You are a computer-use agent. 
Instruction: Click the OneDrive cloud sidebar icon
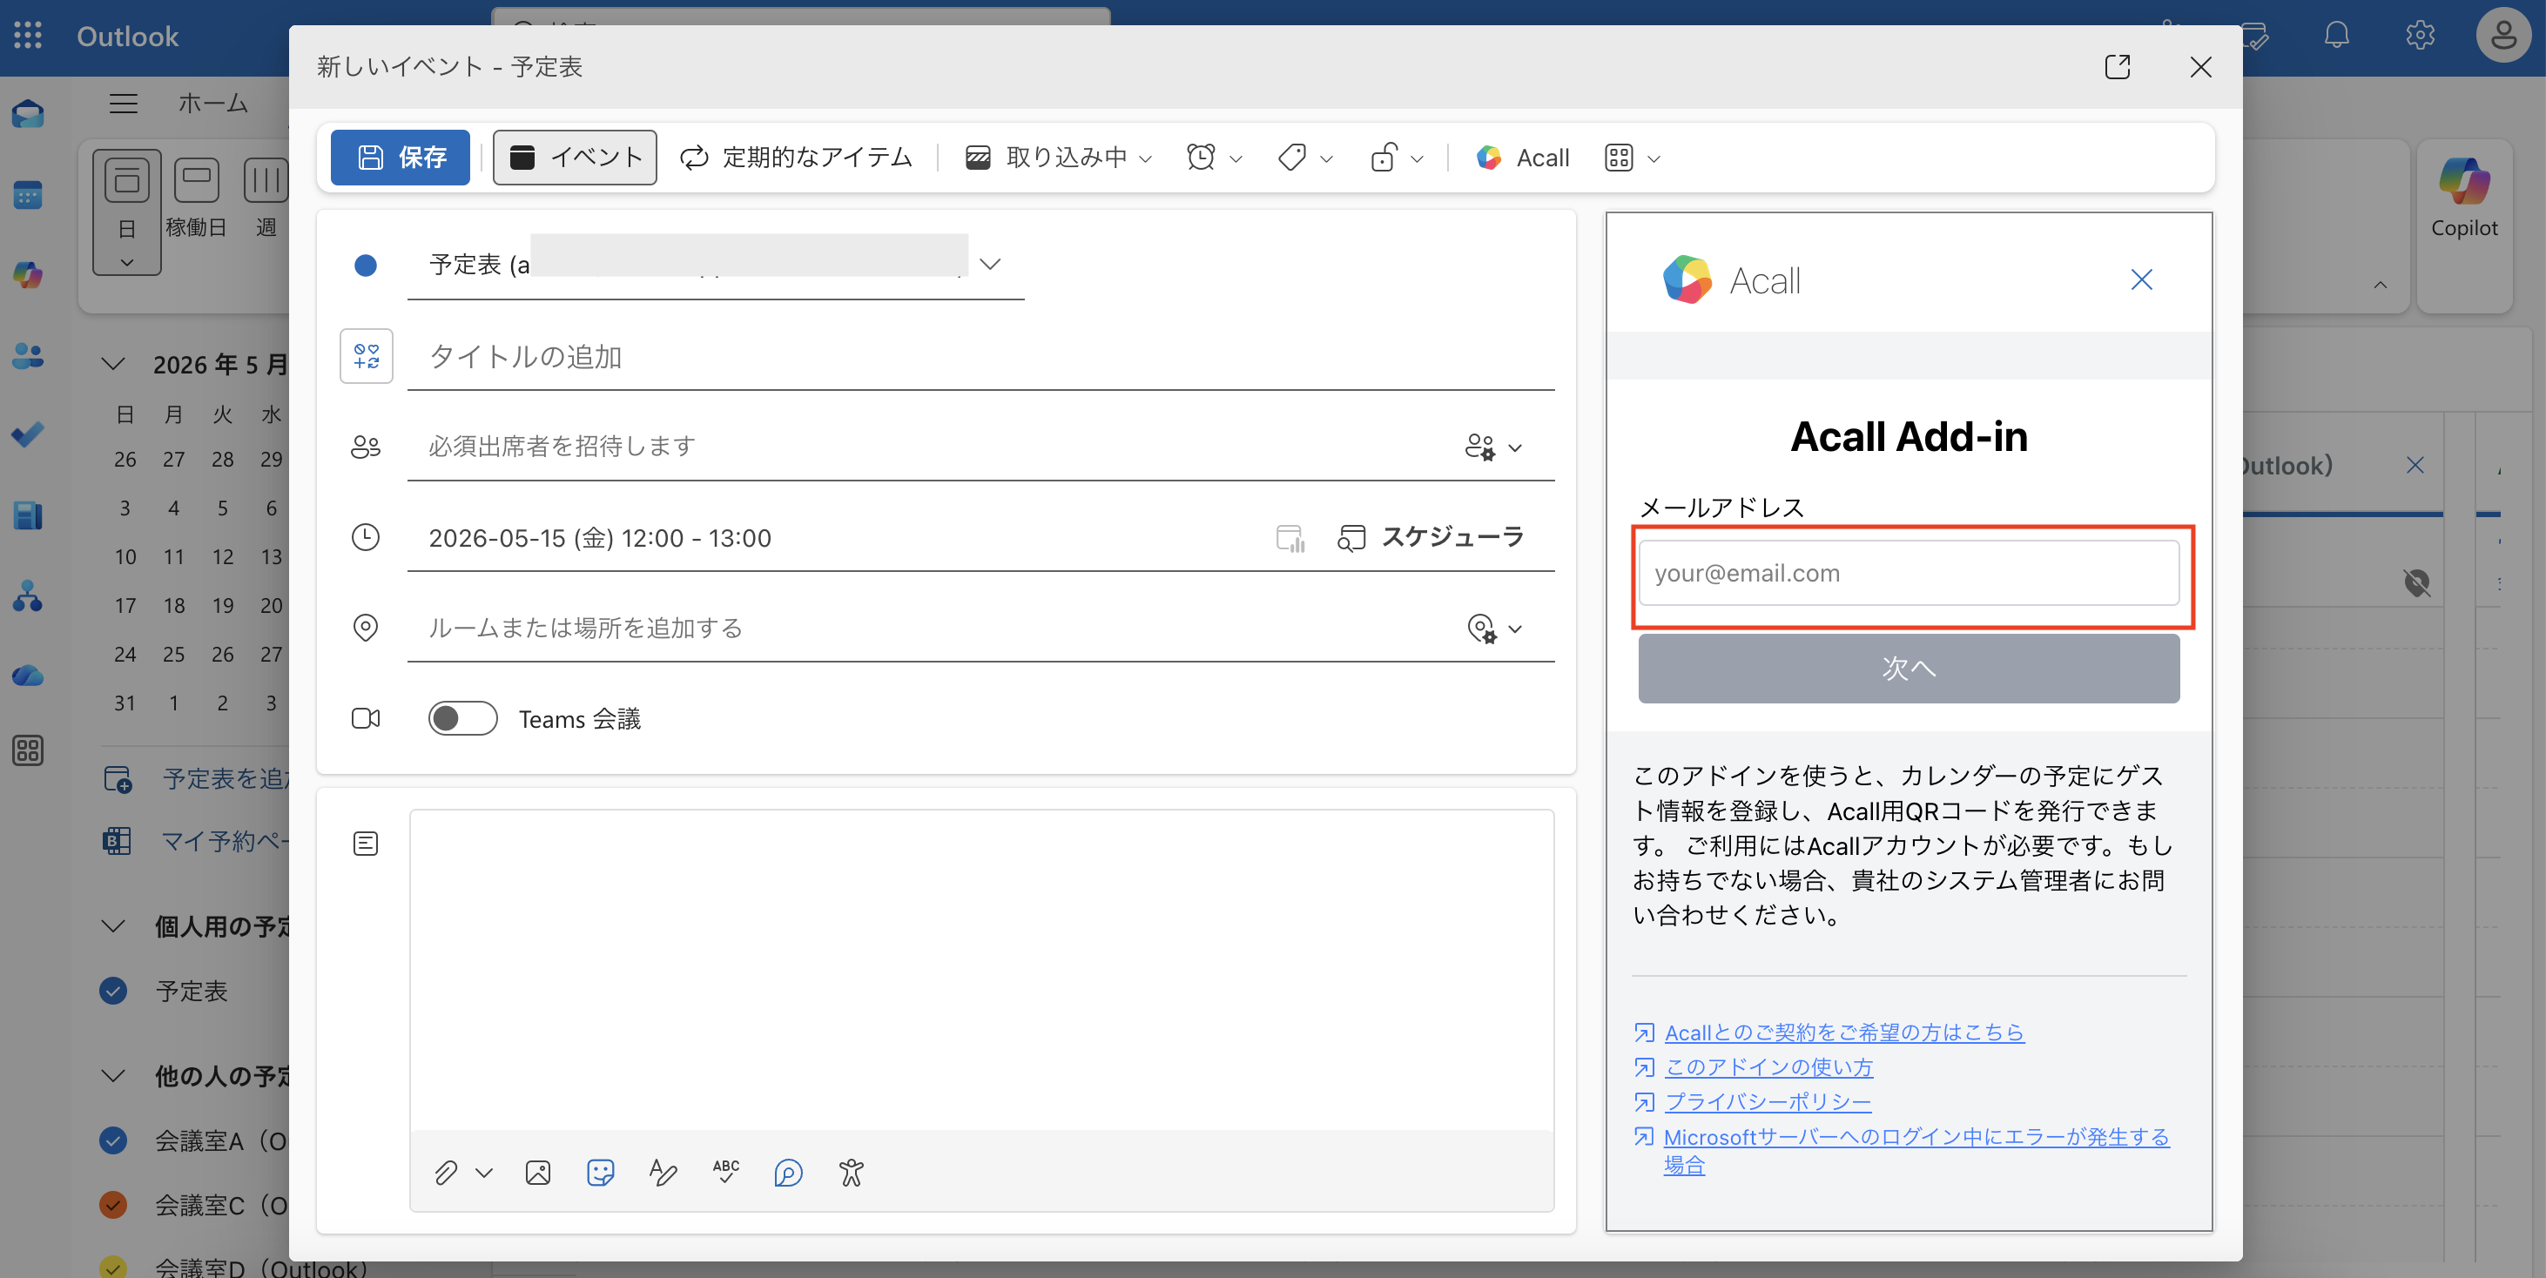[28, 675]
